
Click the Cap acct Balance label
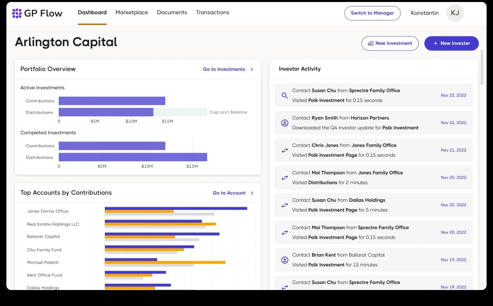pos(228,112)
